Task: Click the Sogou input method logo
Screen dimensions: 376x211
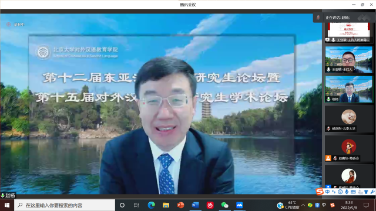Action: pos(320,192)
